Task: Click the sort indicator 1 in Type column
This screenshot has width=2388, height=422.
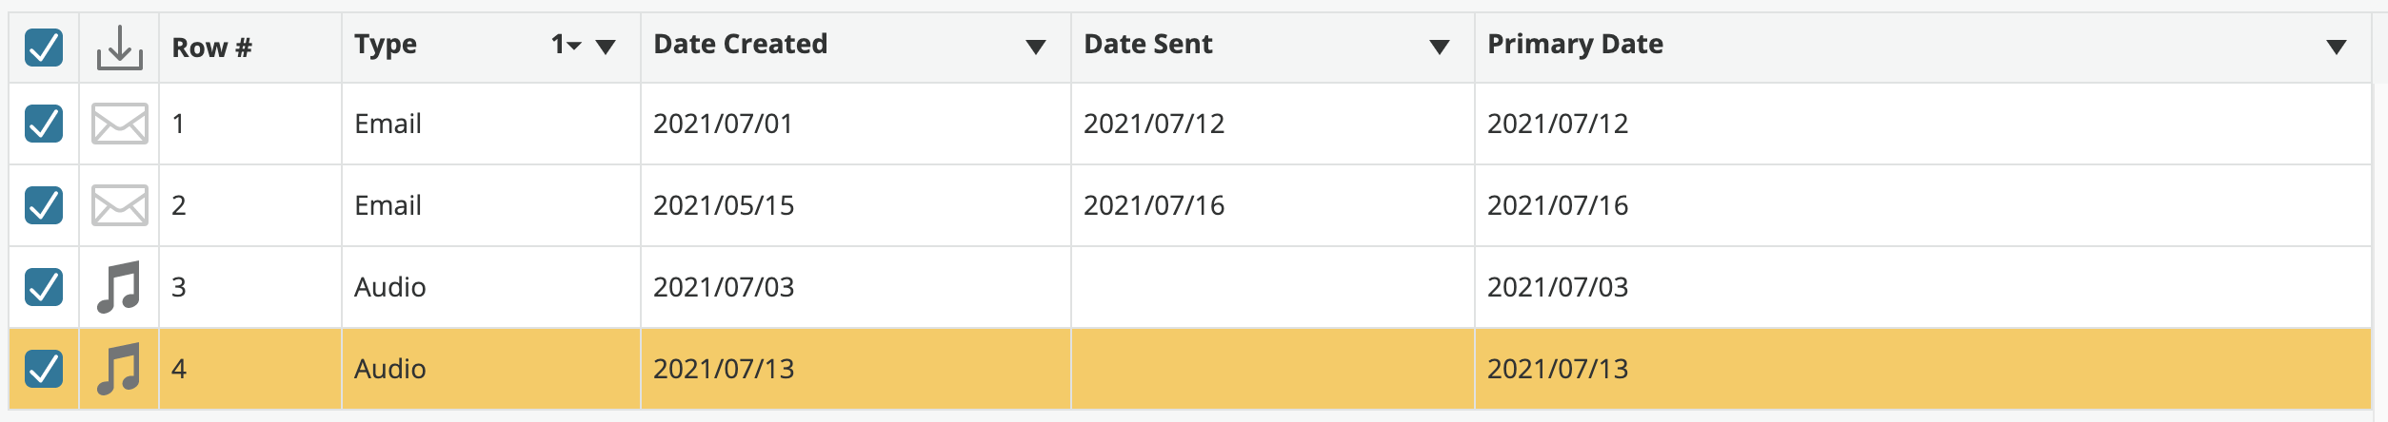Action: [x=567, y=45]
